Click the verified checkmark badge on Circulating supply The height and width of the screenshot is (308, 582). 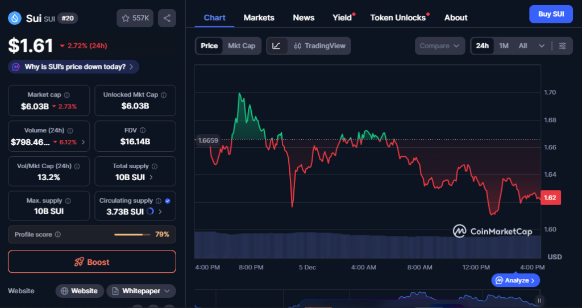pyautogui.click(x=168, y=201)
